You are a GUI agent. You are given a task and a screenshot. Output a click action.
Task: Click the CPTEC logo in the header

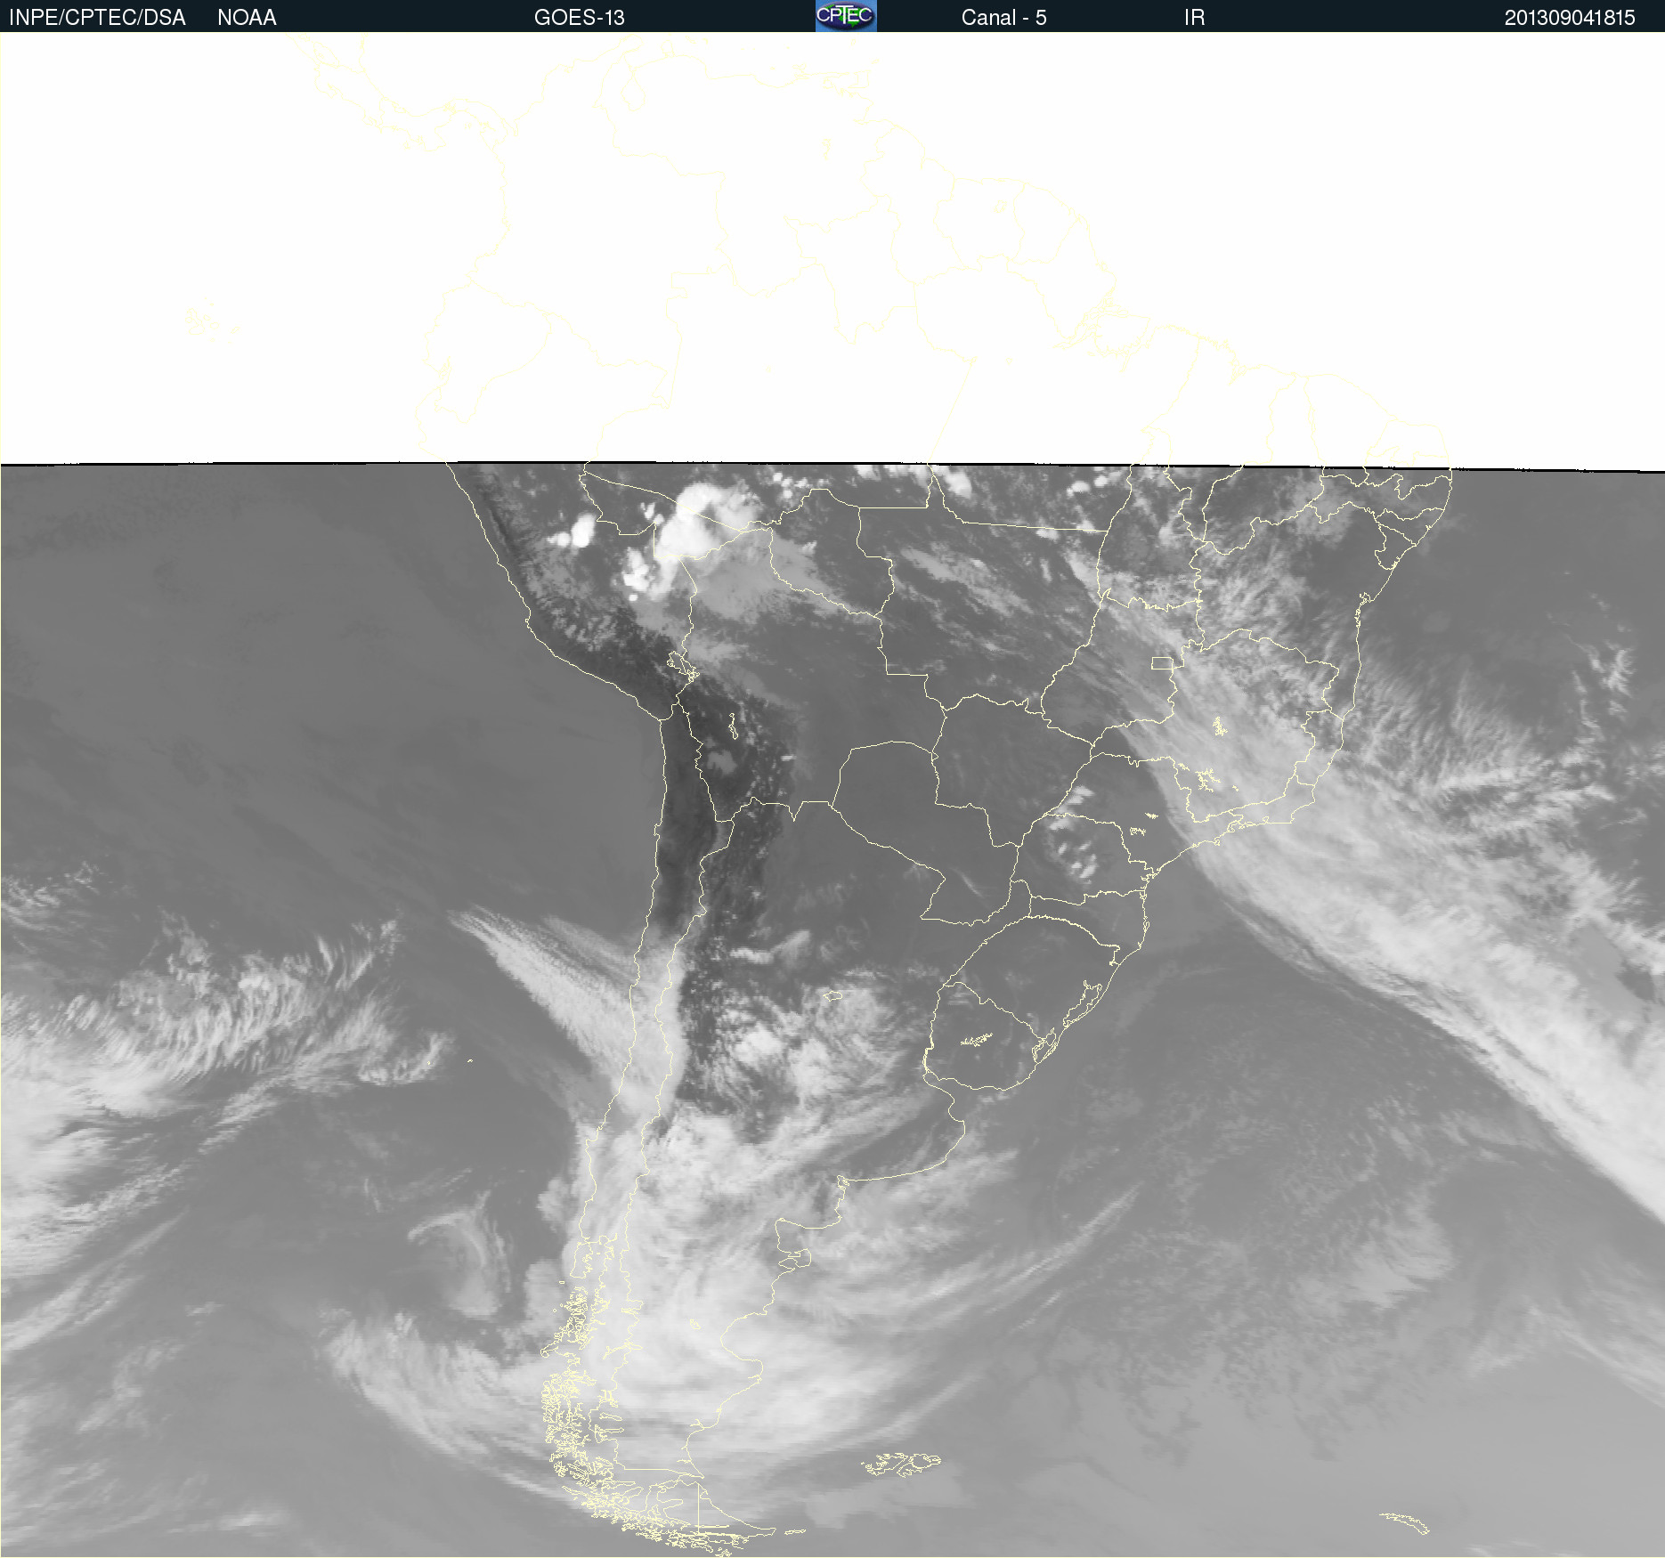846,16
